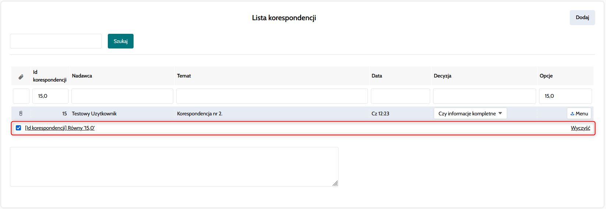This screenshot has height=209, width=606.
Task: Focus the search text field beside Szukaj
Action: pos(56,41)
